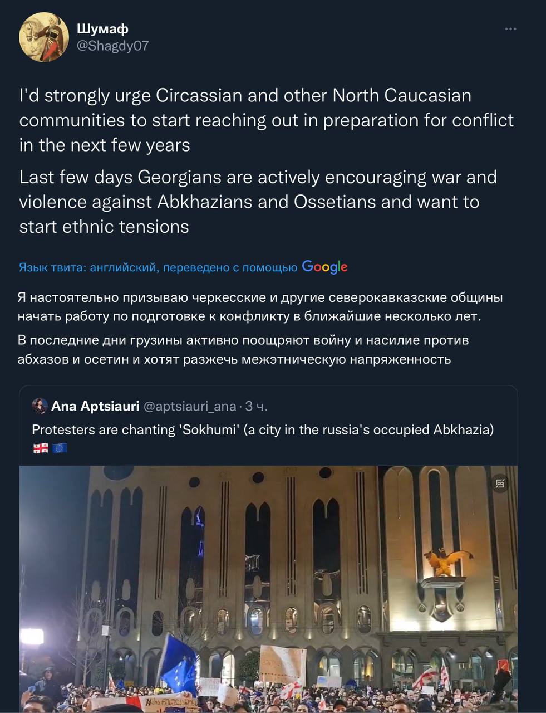Click the @Shagdy07 handle
Screen dimensions: 546x713
[x=112, y=46]
